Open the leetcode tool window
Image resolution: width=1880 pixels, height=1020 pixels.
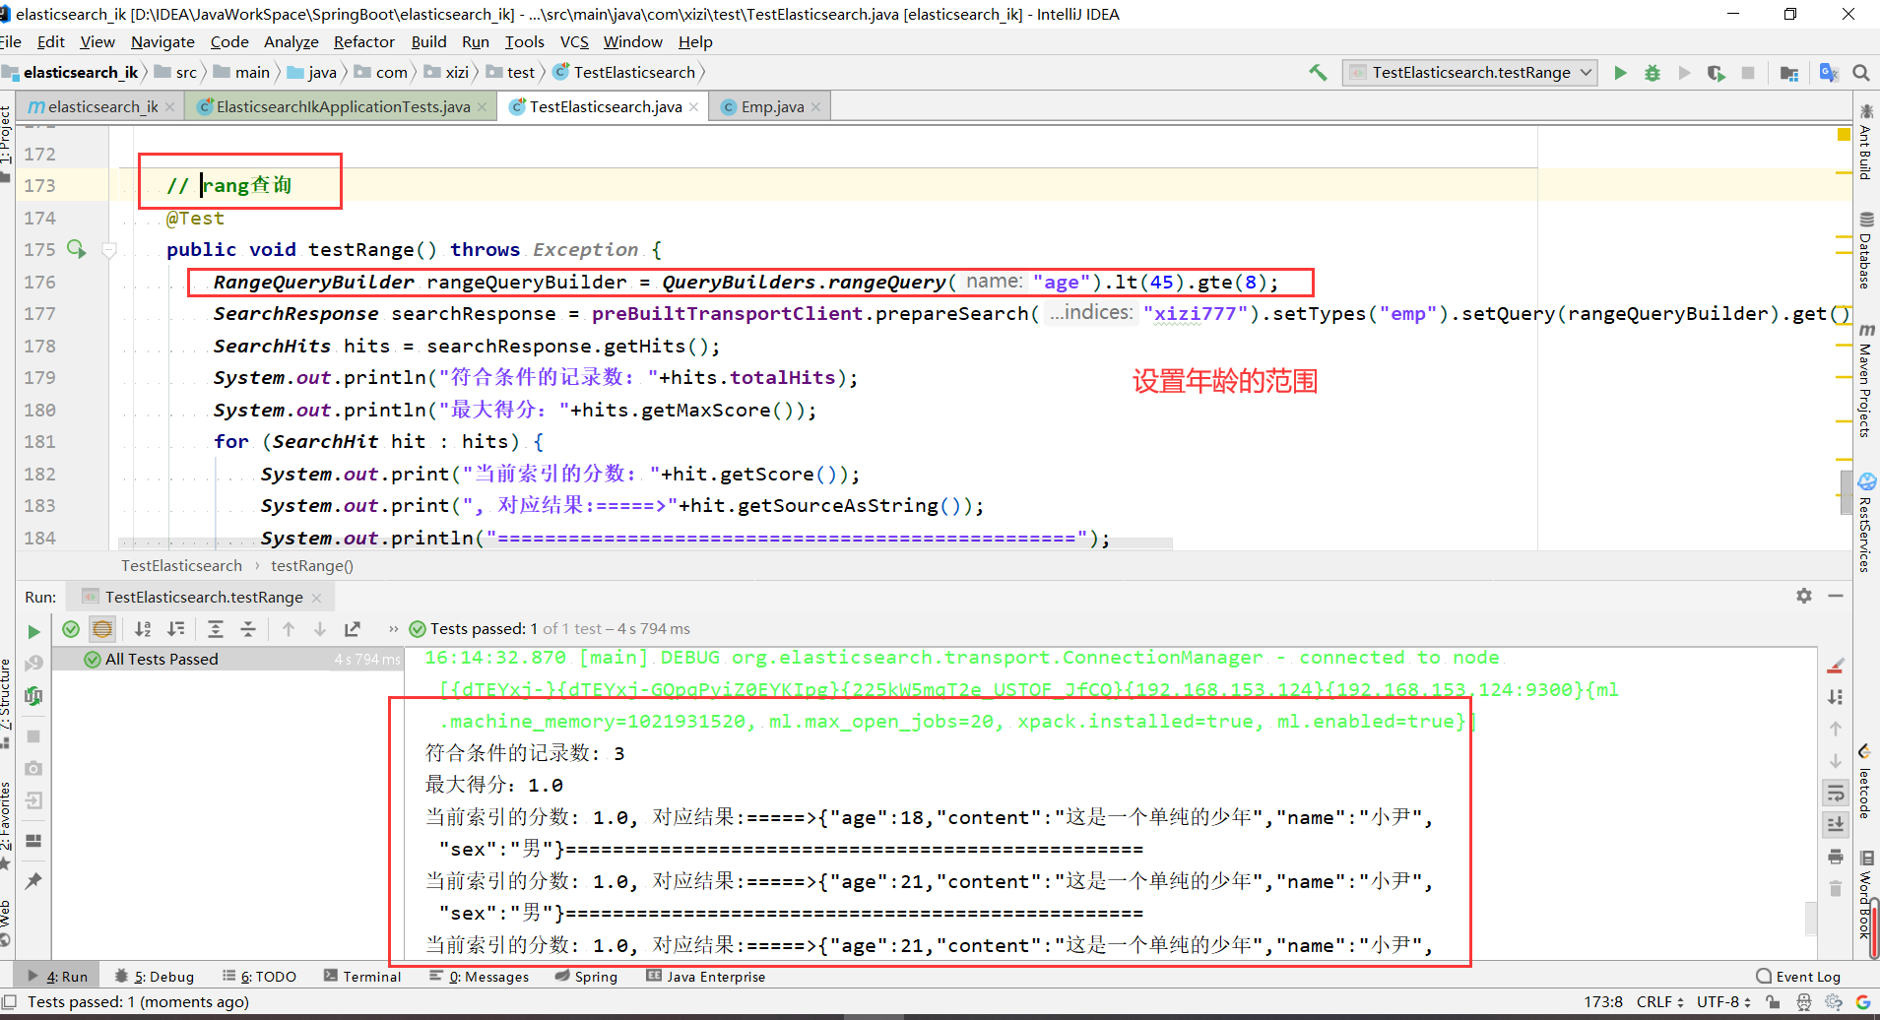click(x=1865, y=783)
